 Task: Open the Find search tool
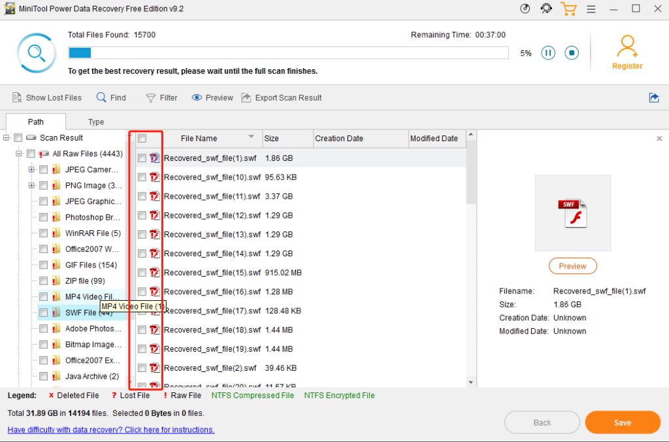coord(111,97)
